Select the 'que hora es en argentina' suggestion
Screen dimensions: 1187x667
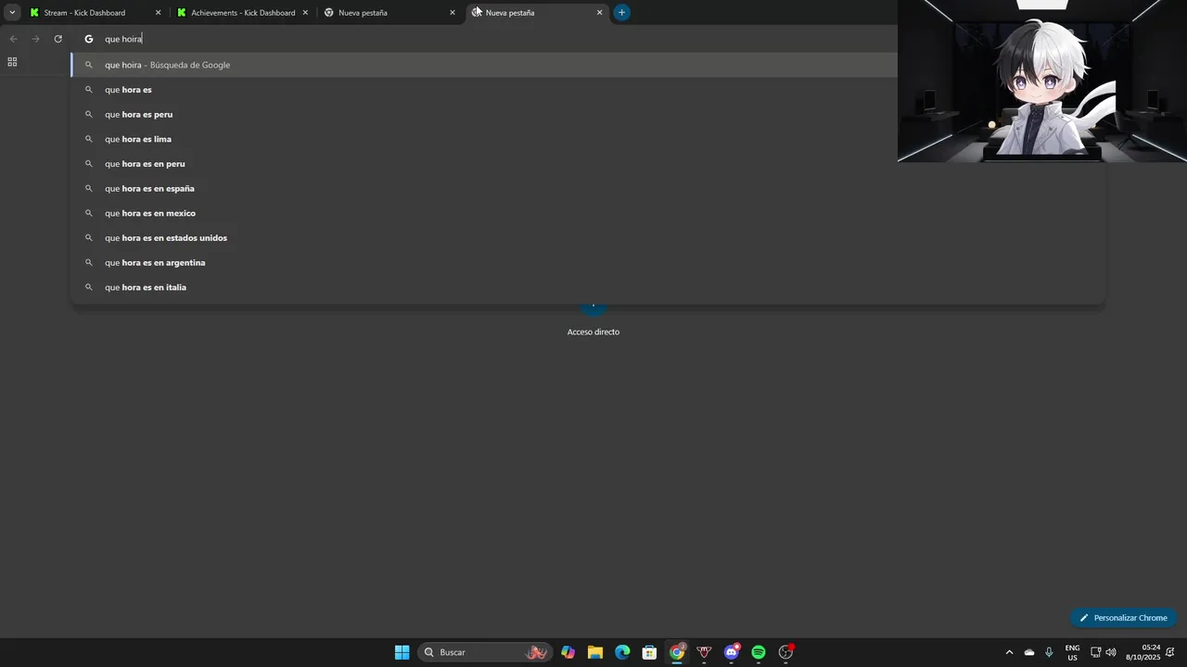click(587, 262)
